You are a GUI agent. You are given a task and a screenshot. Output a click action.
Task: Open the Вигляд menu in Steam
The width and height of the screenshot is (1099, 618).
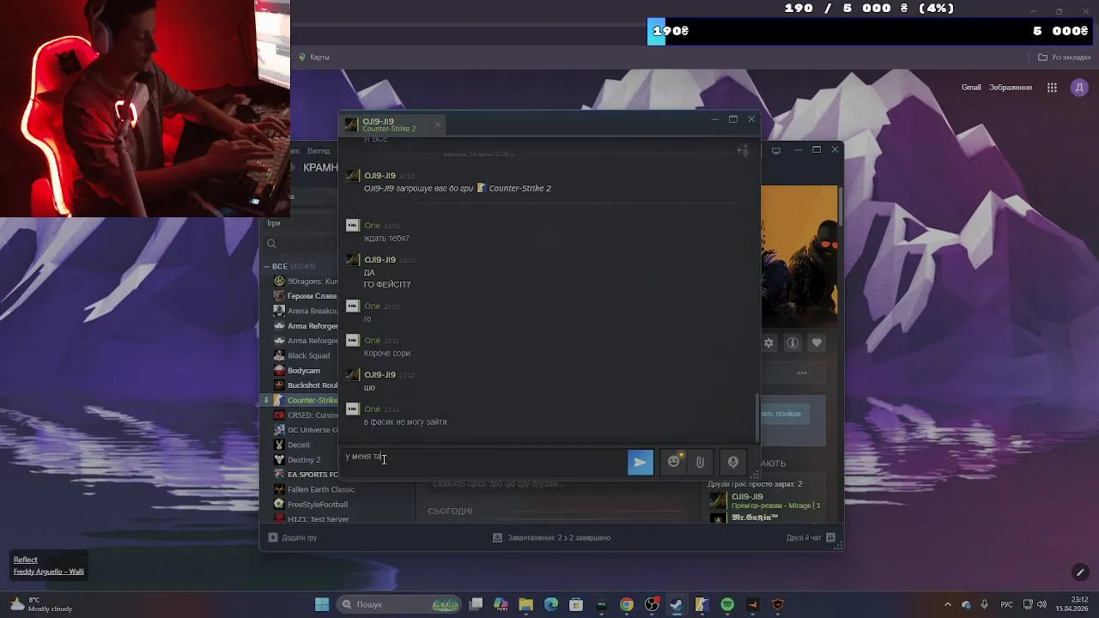click(x=319, y=150)
